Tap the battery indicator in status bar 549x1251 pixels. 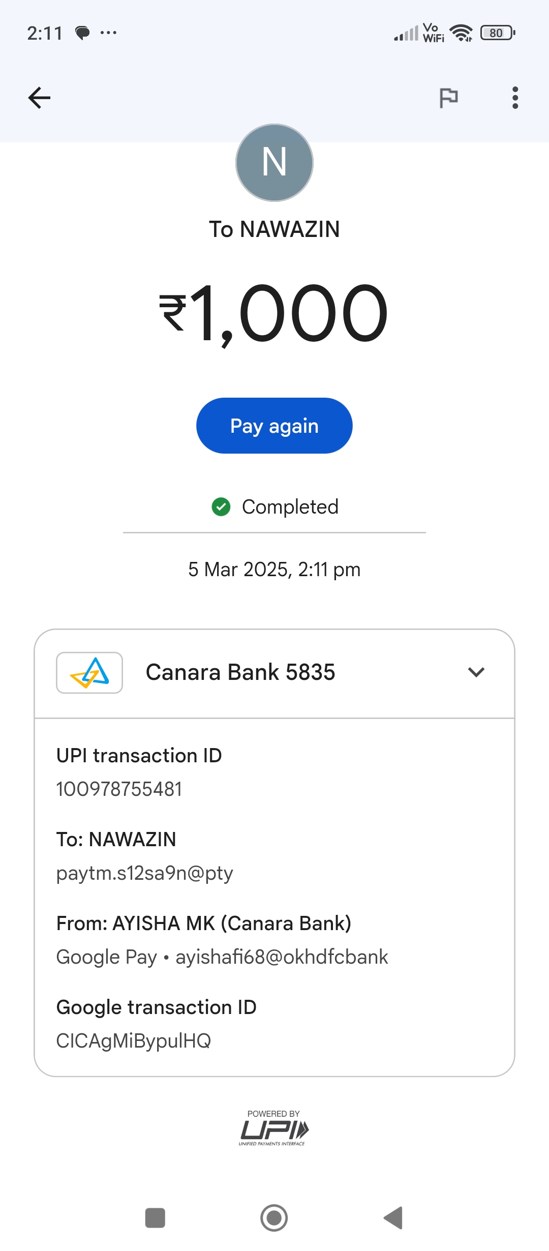497,33
